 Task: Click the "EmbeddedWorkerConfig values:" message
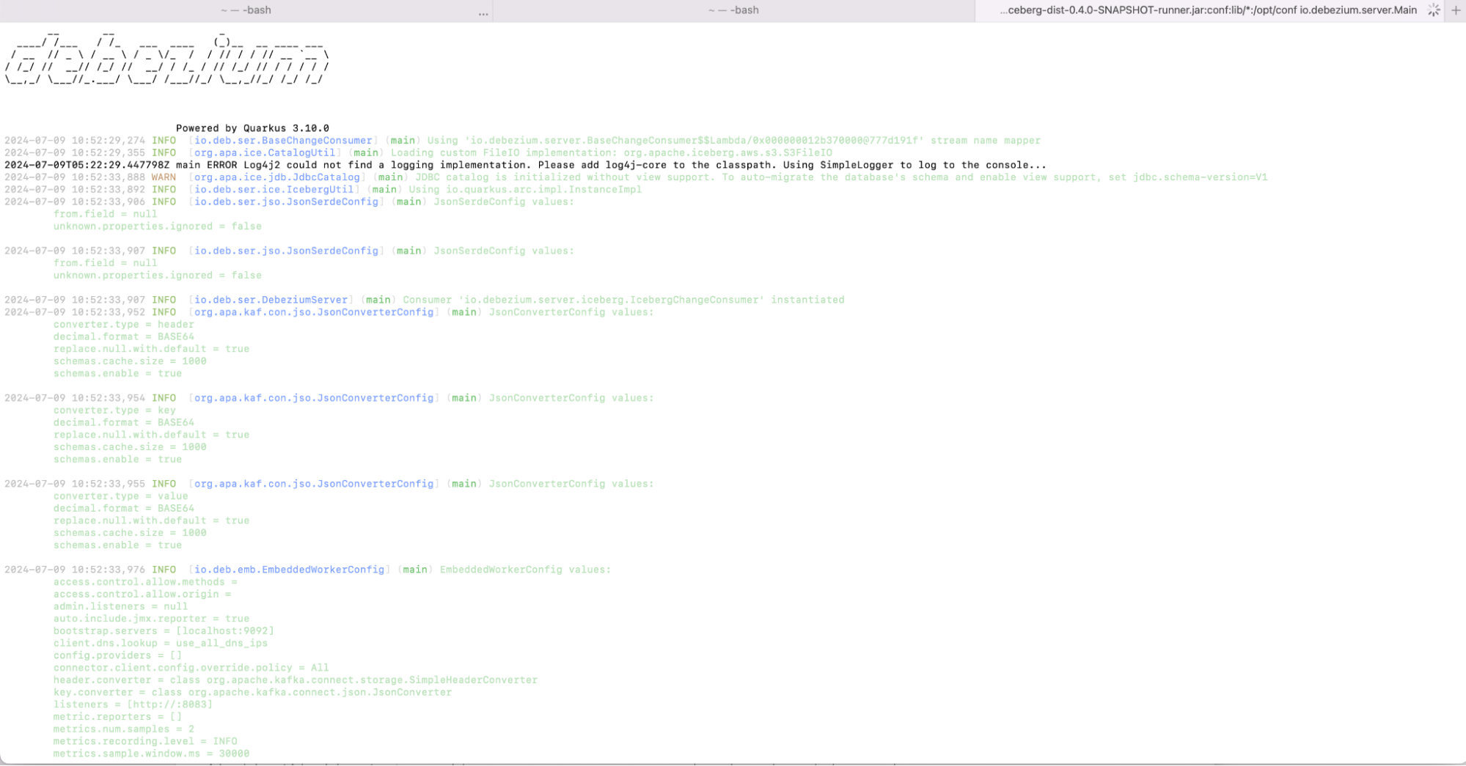pyautogui.click(x=525, y=570)
